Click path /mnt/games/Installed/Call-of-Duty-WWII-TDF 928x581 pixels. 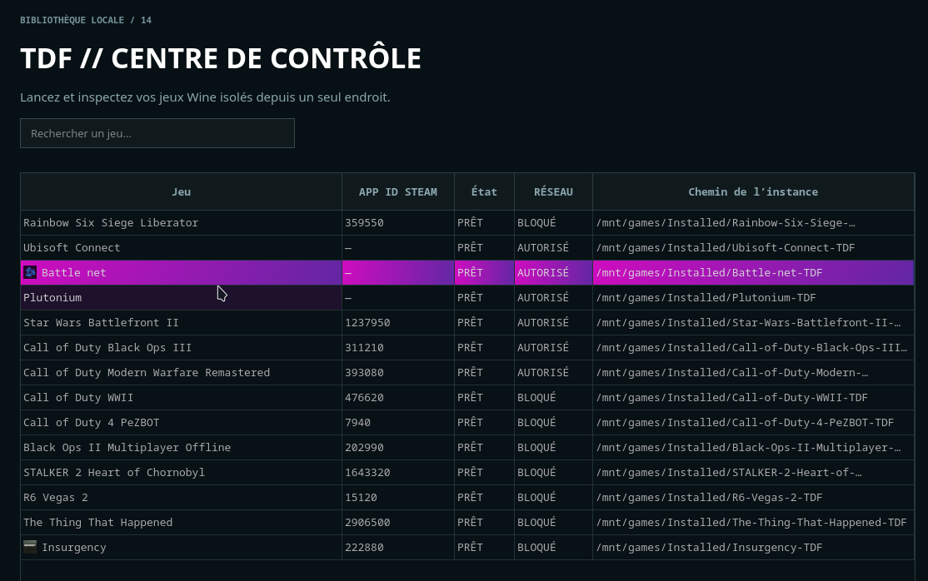pyautogui.click(x=731, y=397)
